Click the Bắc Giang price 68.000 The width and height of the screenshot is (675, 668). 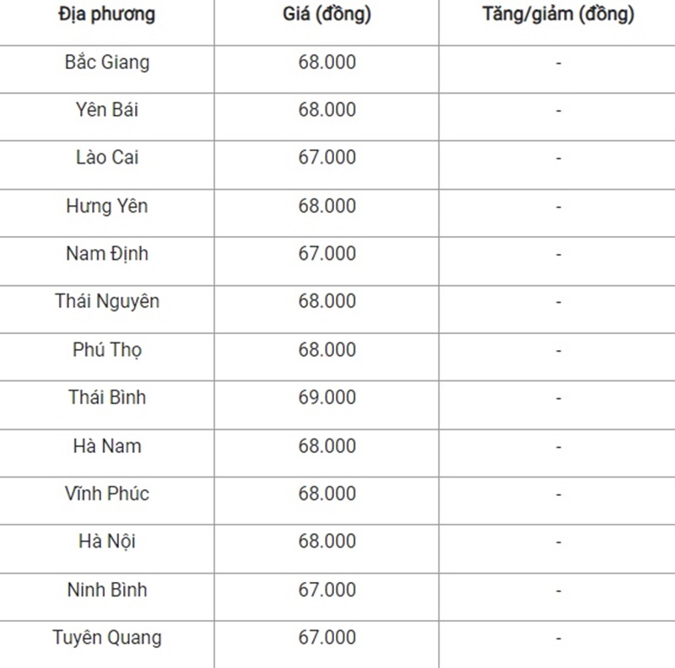pyautogui.click(x=327, y=62)
